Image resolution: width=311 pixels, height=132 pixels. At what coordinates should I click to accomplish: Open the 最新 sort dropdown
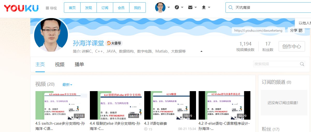coord(67,85)
